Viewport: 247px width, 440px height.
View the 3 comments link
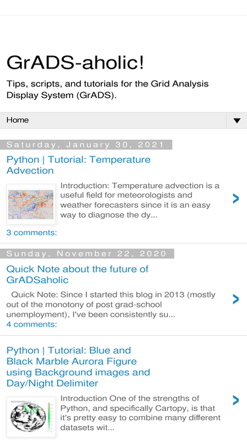pyautogui.click(x=32, y=233)
